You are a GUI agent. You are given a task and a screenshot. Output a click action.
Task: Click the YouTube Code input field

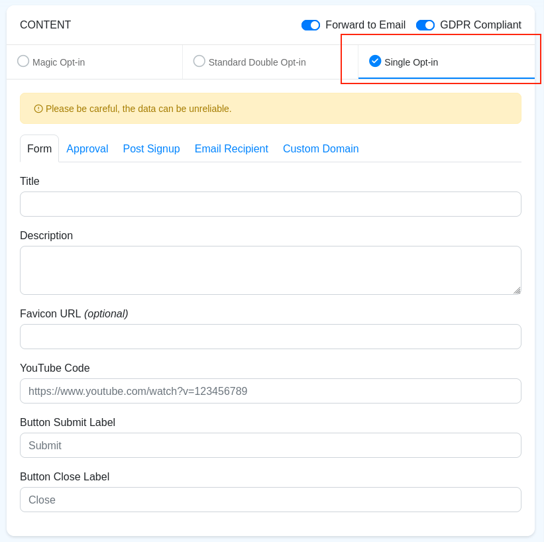270,391
